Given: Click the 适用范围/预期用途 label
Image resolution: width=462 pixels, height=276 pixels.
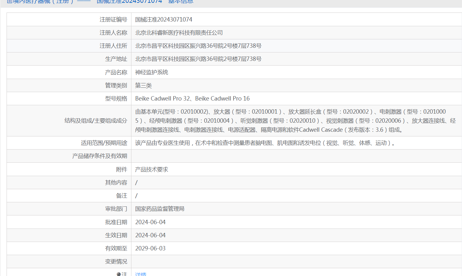Looking at the screenshot, I should [x=104, y=143].
